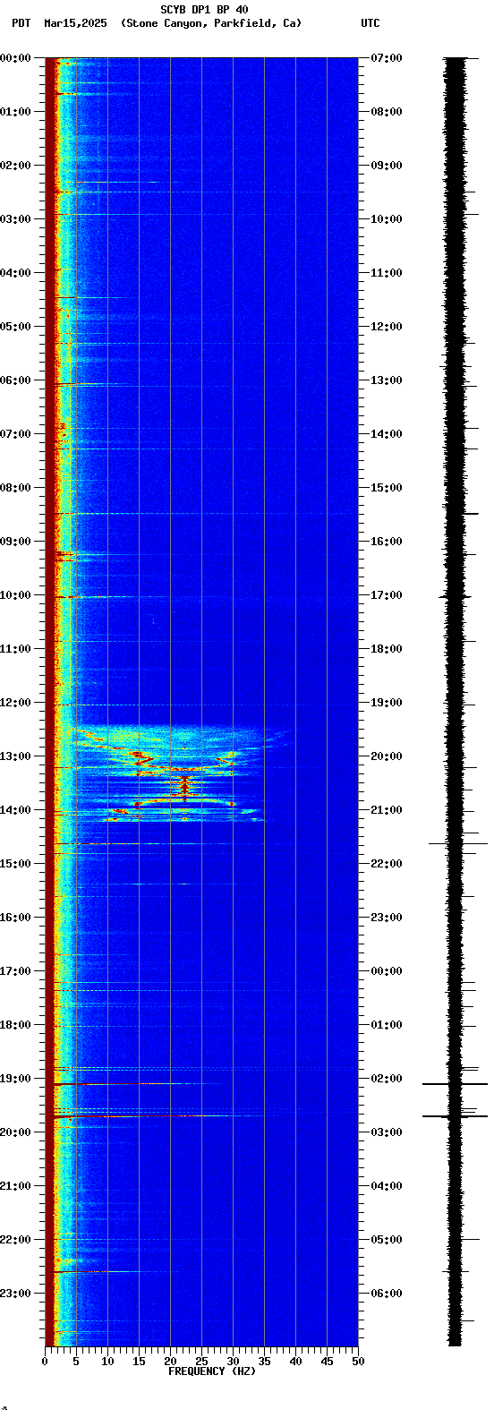Viewport: 494px width, 1418px height.
Task: Click the UTC timezone label
Action: click(x=370, y=23)
